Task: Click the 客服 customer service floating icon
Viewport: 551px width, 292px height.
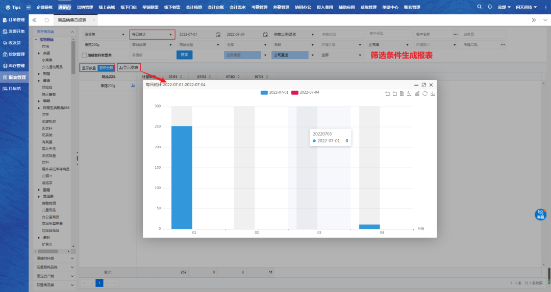Action: [x=540, y=214]
